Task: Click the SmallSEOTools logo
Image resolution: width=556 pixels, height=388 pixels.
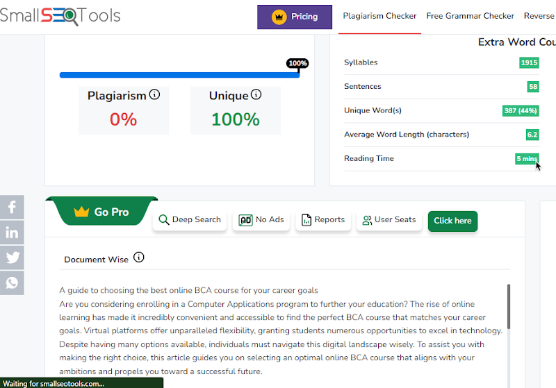Action: (60, 15)
